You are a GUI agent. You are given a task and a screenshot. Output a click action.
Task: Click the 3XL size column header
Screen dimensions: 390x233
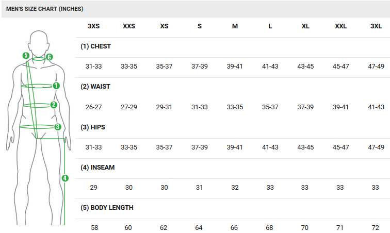point(376,26)
